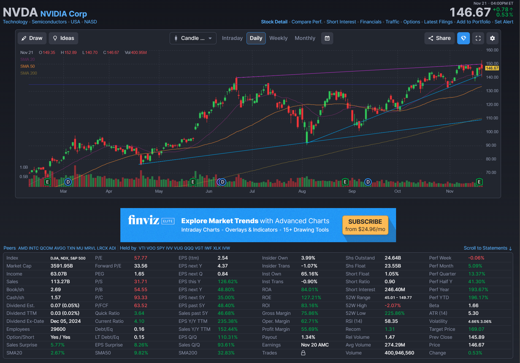
Task: Click the 52W Range 45.01 - 149.77
Action: pos(398,298)
